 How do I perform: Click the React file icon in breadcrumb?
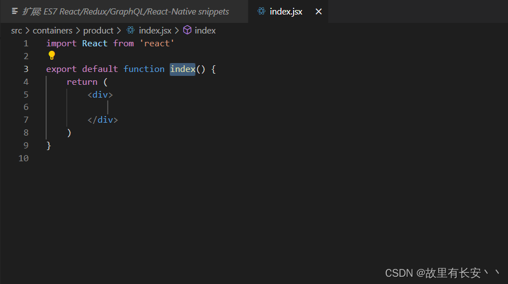pyautogui.click(x=131, y=30)
